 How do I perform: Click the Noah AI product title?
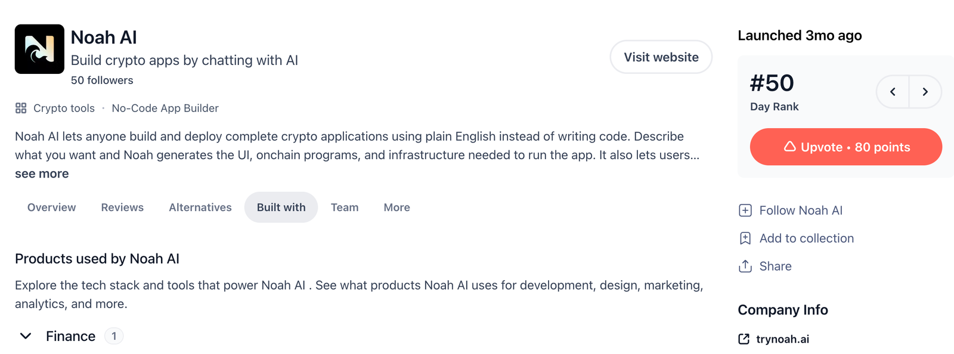point(104,38)
